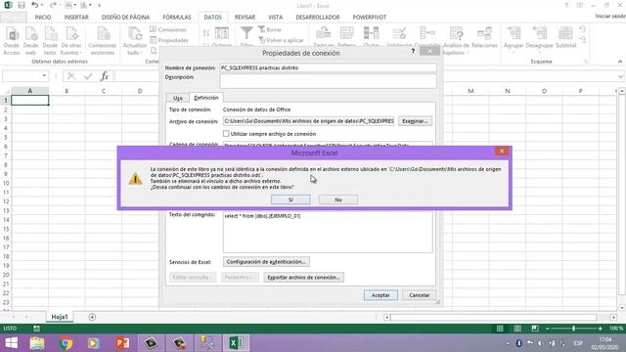This screenshot has width=626, height=352.
Task: Open the DISEÑO DE PÁGINA tab
Action: tap(125, 18)
